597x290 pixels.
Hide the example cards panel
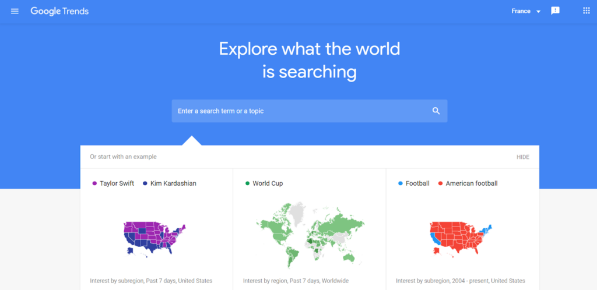click(523, 157)
